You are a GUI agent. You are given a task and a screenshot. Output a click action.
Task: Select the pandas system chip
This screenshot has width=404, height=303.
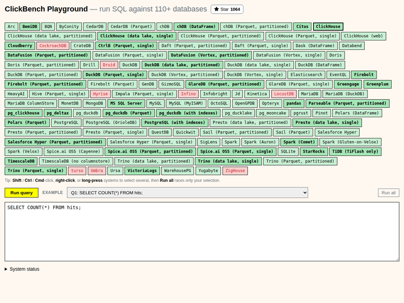click(293, 103)
